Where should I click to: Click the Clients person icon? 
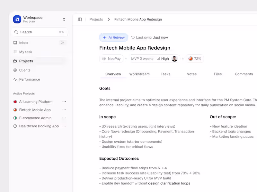click(x=15, y=70)
